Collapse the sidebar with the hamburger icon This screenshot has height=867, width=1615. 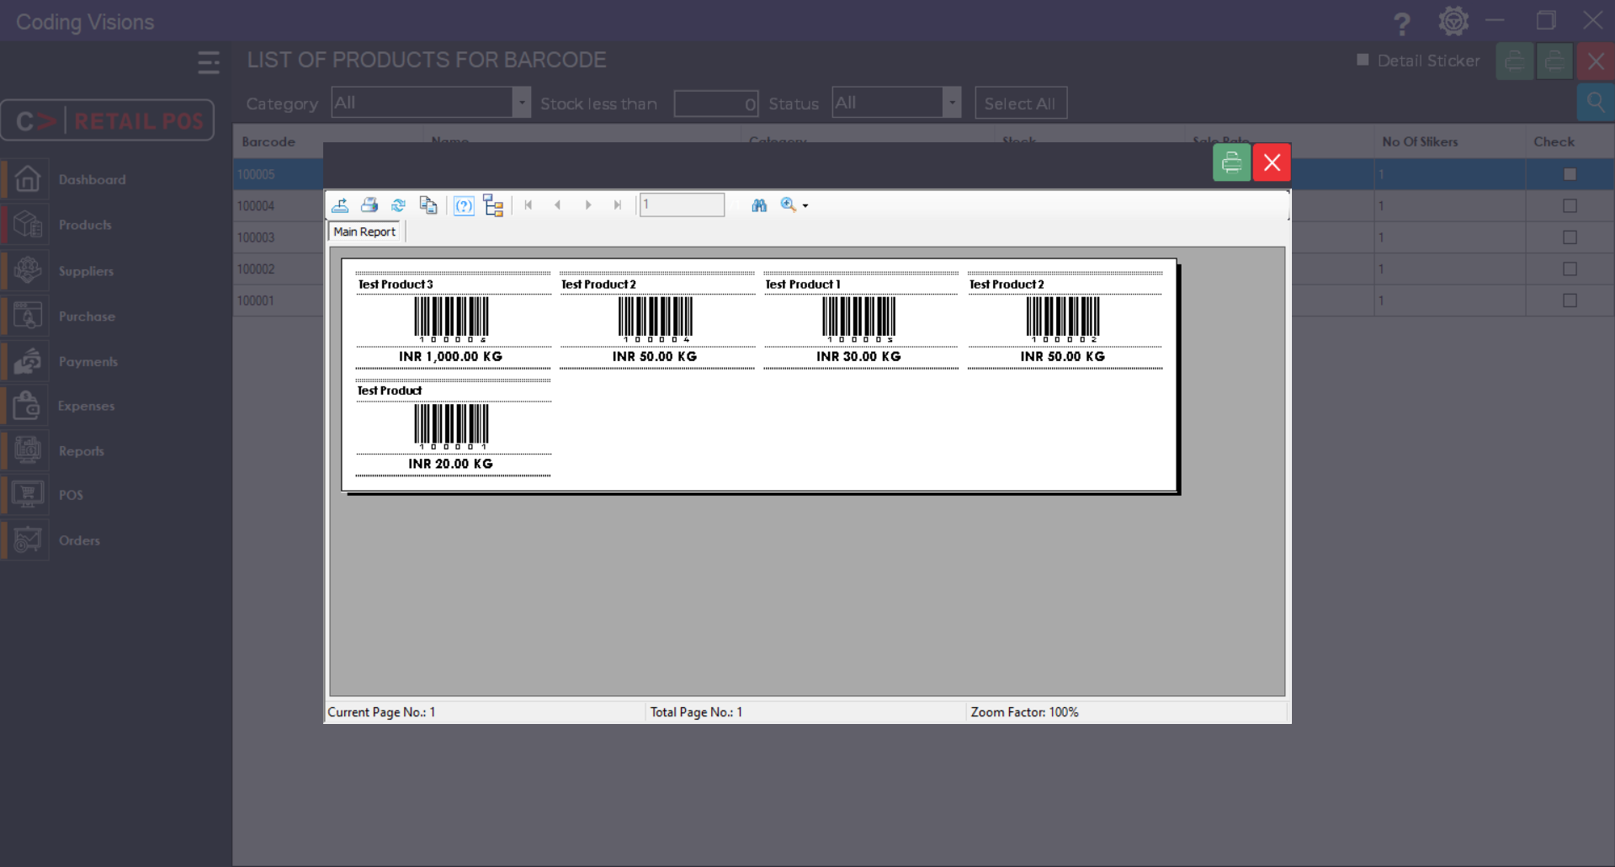tap(209, 62)
